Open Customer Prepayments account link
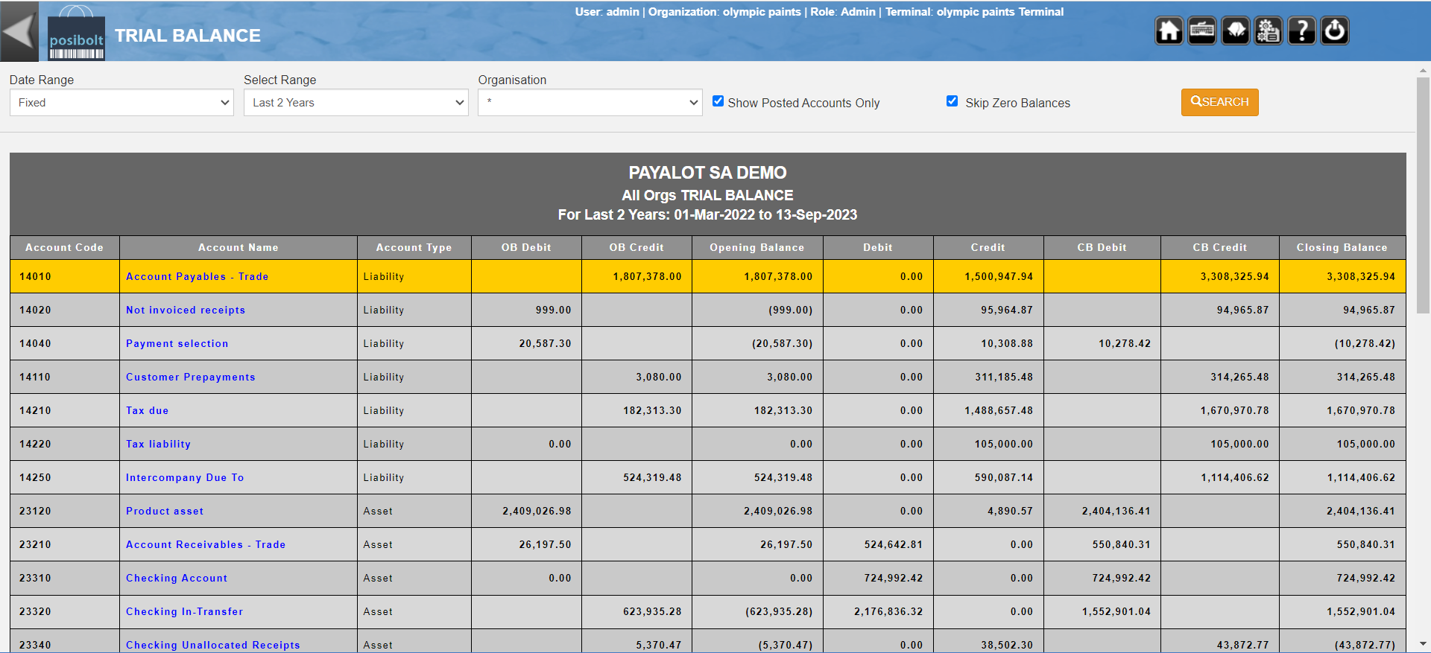Viewport: 1431px width, 653px height. click(191, 377)
